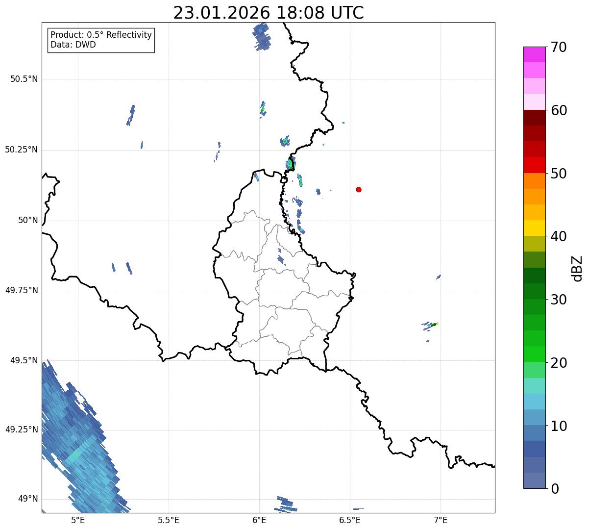589x530 pixels.
Task: Click the dark maroon colorbar segment below 60
Action: 534,118
